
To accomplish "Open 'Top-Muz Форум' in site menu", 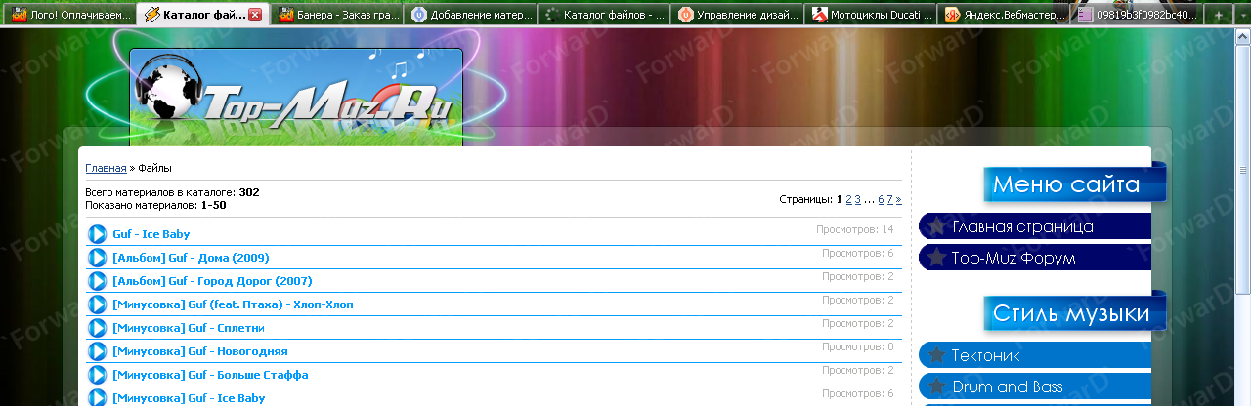I will (1035, 258).
